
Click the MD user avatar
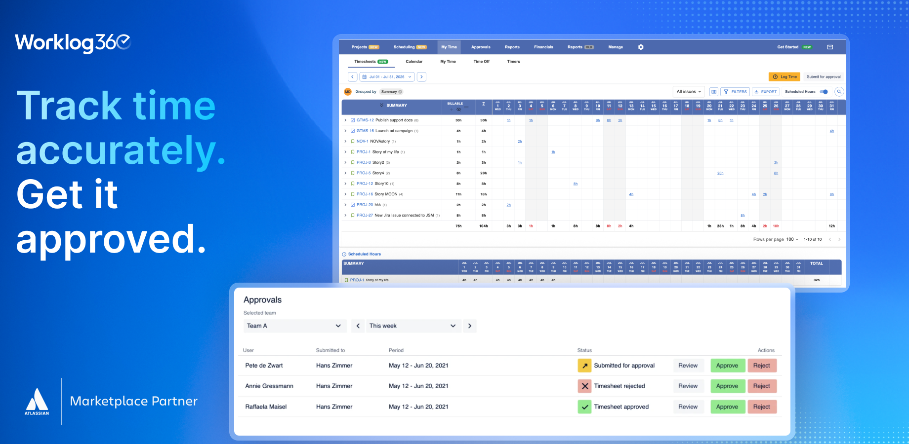tap(348, 92)
